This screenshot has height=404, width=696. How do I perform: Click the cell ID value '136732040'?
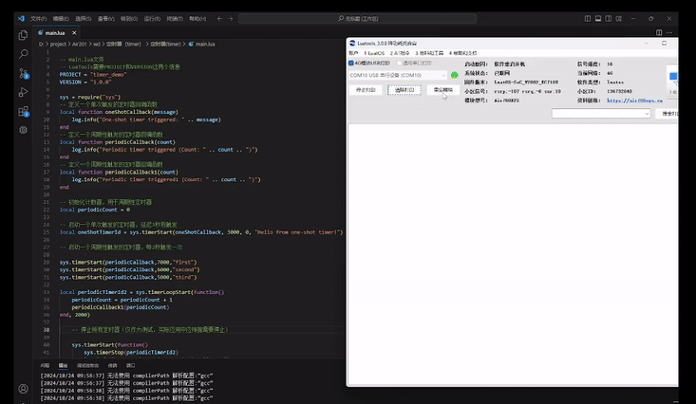pyautogui.click(x=619, y=91)
